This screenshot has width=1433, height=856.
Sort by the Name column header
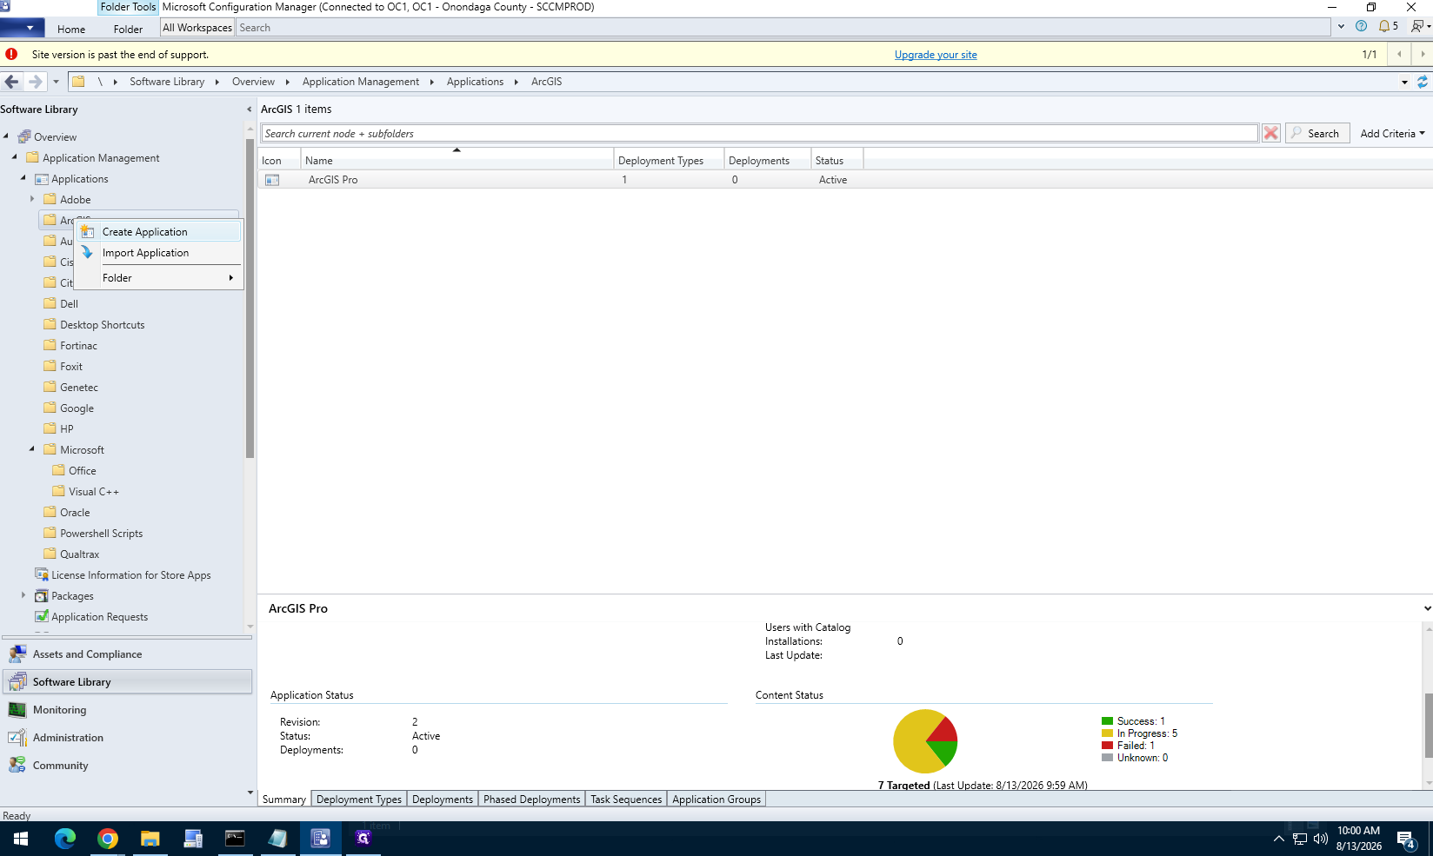(457, 161)
